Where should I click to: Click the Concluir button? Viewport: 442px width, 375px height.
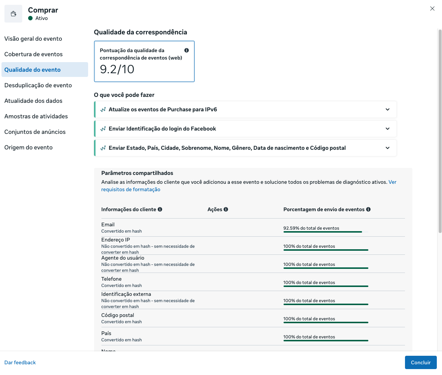point(421,363)
